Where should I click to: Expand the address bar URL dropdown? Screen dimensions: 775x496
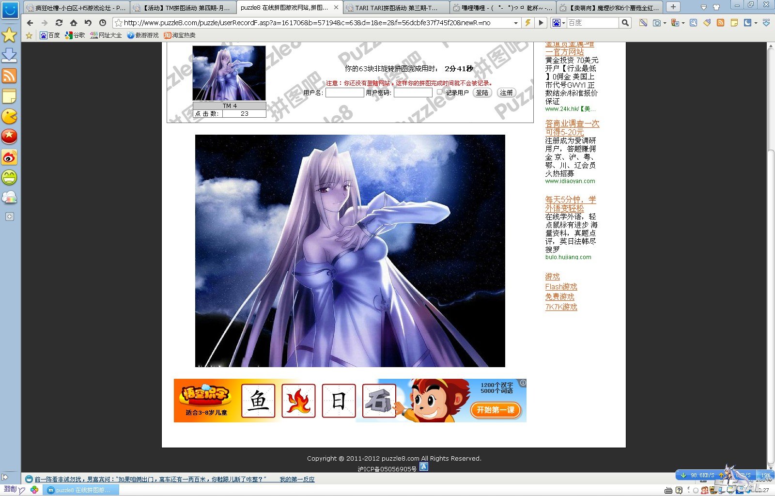(516, 23)
